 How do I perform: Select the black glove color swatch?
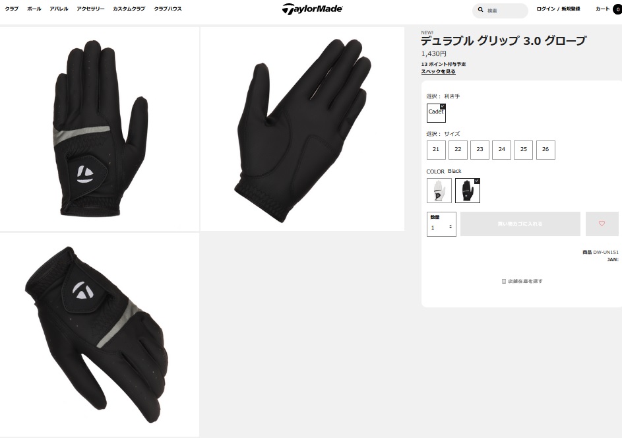(468, 191)
